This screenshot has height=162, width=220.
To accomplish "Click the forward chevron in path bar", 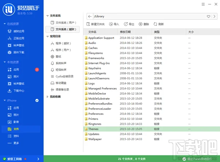I will click(214, 16).
